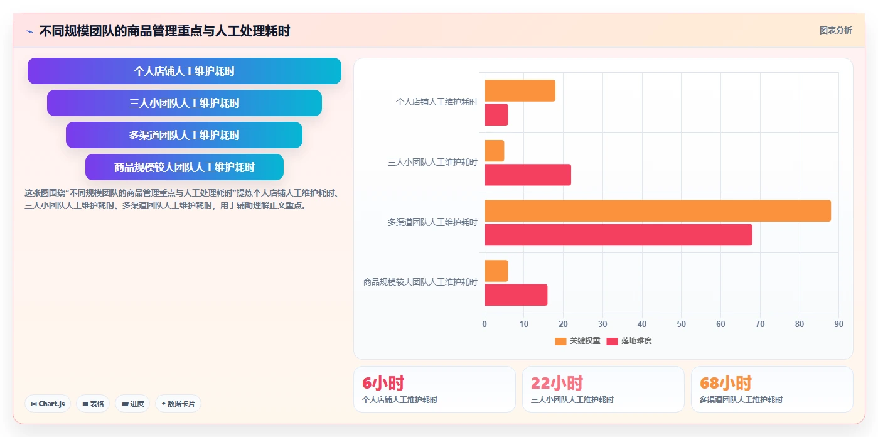Image resolution: width=878 pixels, height=437 pixels.
Task: Click the chart axis label 个人店铺人工维护耗时
Action: (x=436, y=102)
